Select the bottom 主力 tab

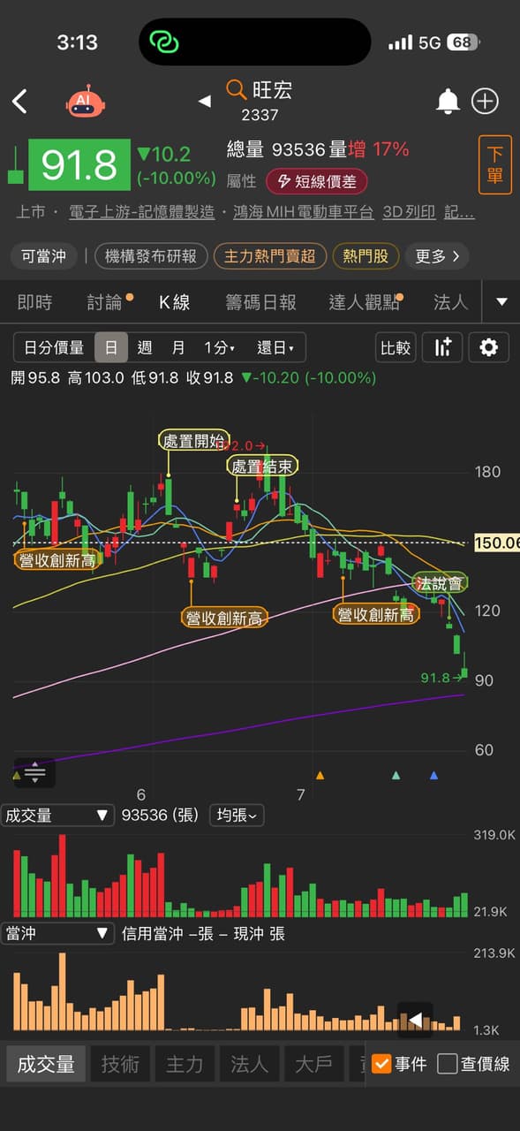(185, 1064)
